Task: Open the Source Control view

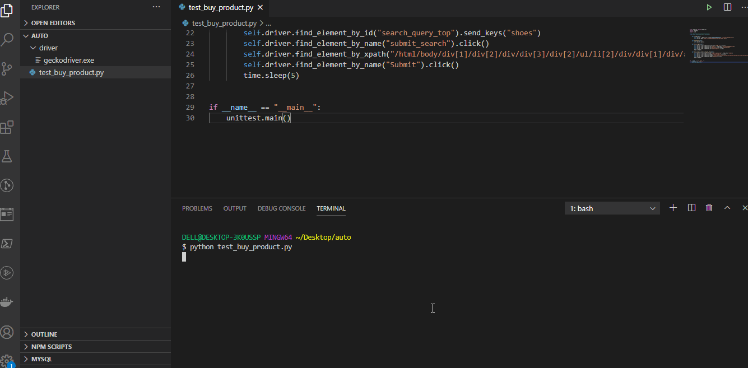Action: [7, 68]
